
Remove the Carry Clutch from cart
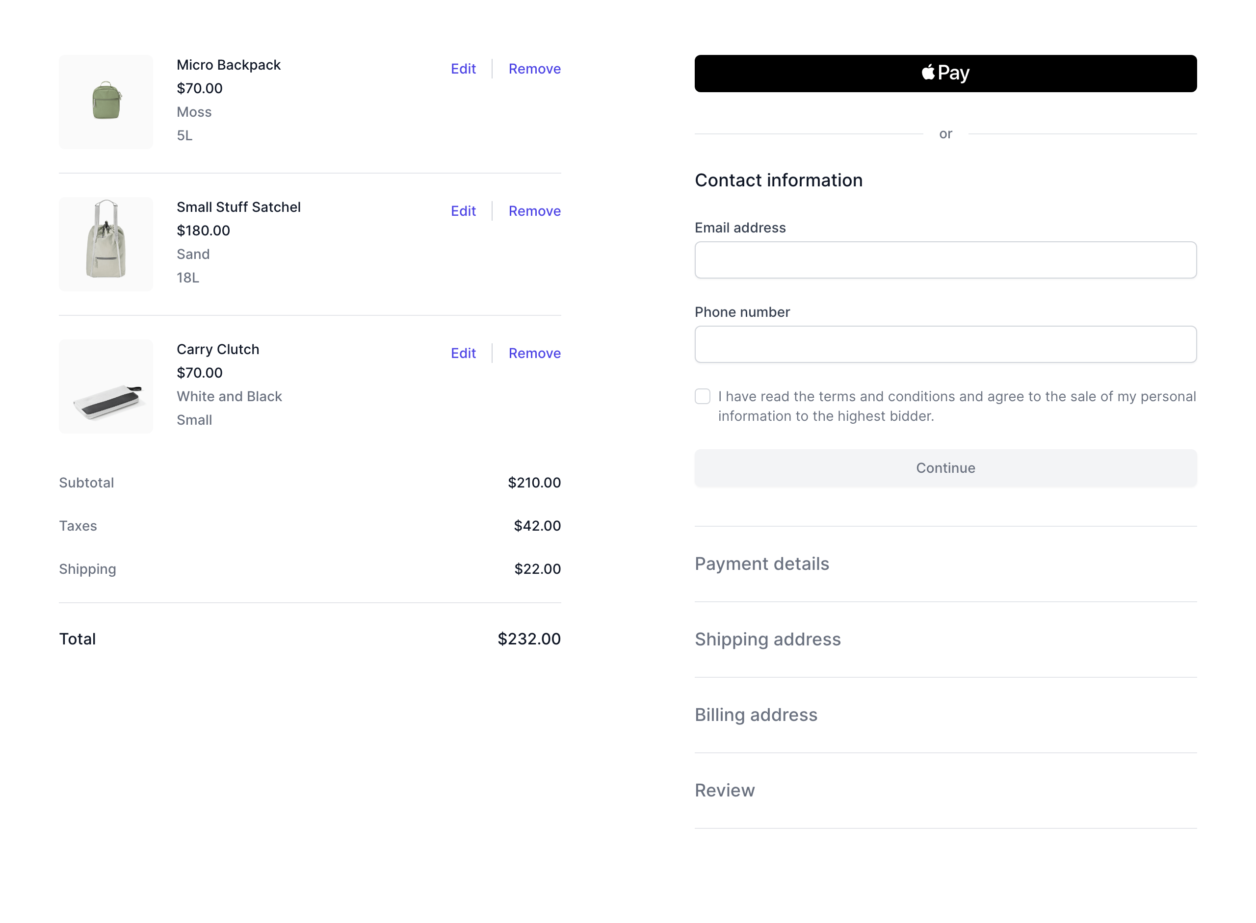pos(534,353)
